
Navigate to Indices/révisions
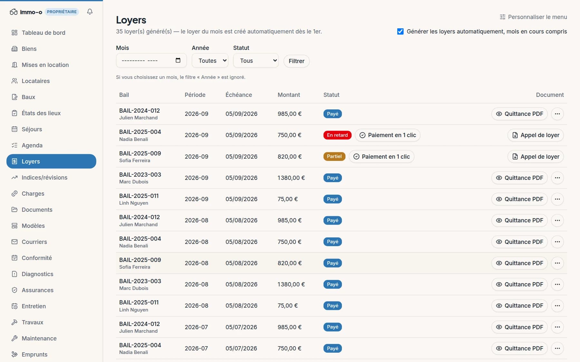51,177
